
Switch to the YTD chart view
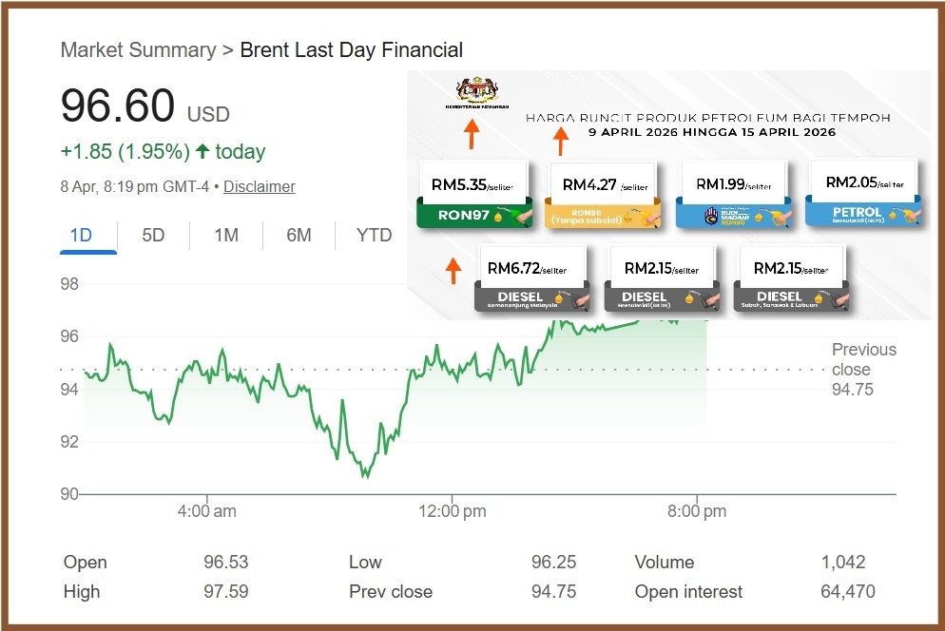coord(374,235)
